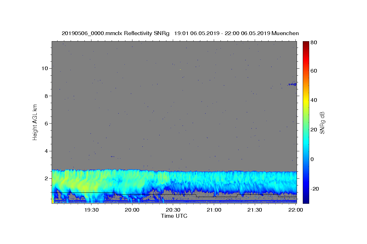Viewport: 367px width, 244px height.
Task: Pick the dark blue bottom of colorbar
Action: pos(306,200)
